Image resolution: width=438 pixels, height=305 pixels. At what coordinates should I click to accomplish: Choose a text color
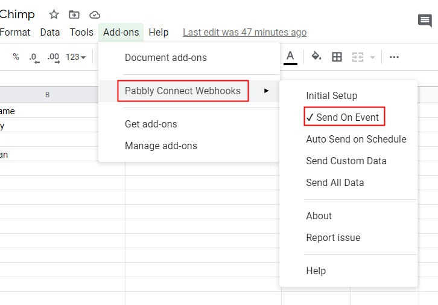point(290,57)
